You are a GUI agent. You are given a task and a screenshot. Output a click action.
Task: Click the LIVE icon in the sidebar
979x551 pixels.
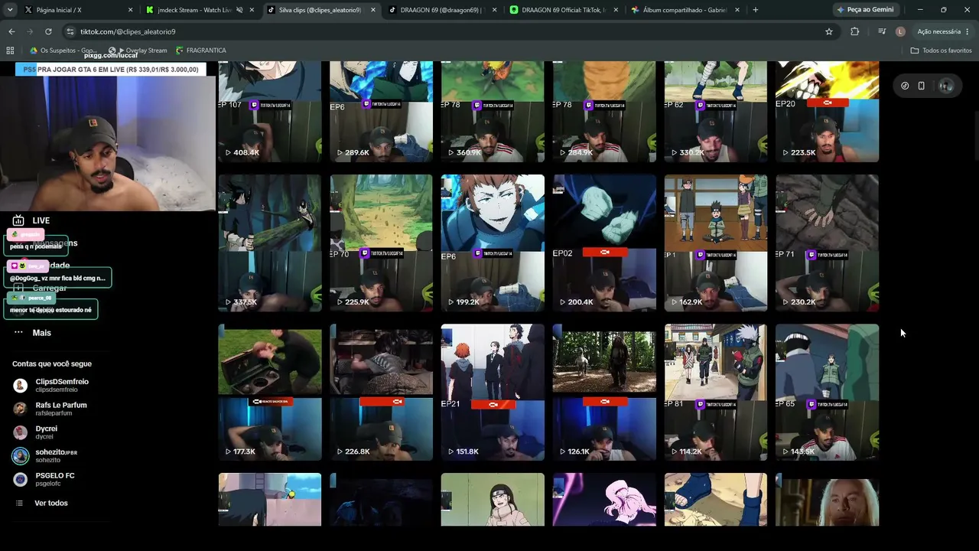[x=18, y=220]
